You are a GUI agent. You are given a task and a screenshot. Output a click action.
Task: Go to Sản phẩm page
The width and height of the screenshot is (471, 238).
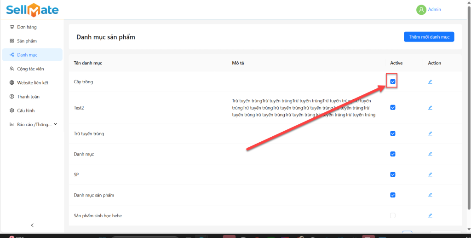27,41
